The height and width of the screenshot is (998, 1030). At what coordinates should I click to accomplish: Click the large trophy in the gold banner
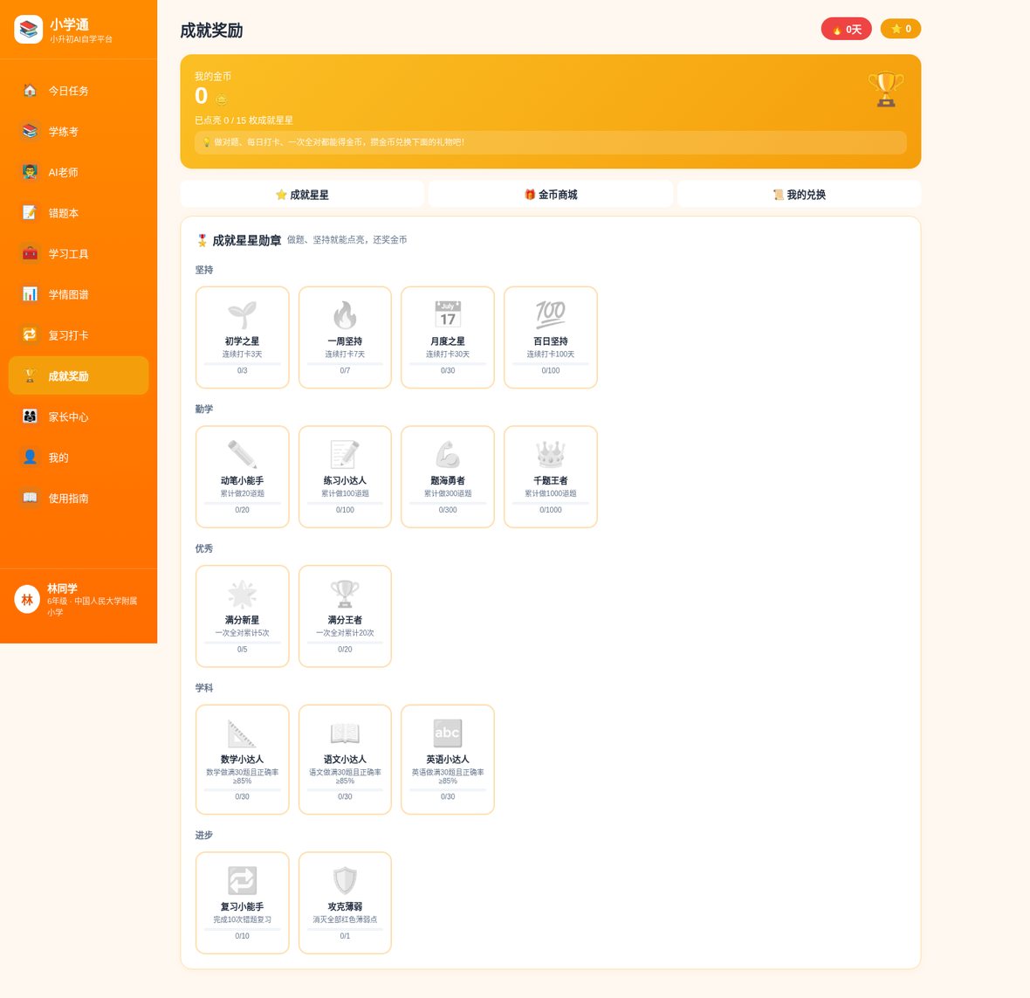885,89
